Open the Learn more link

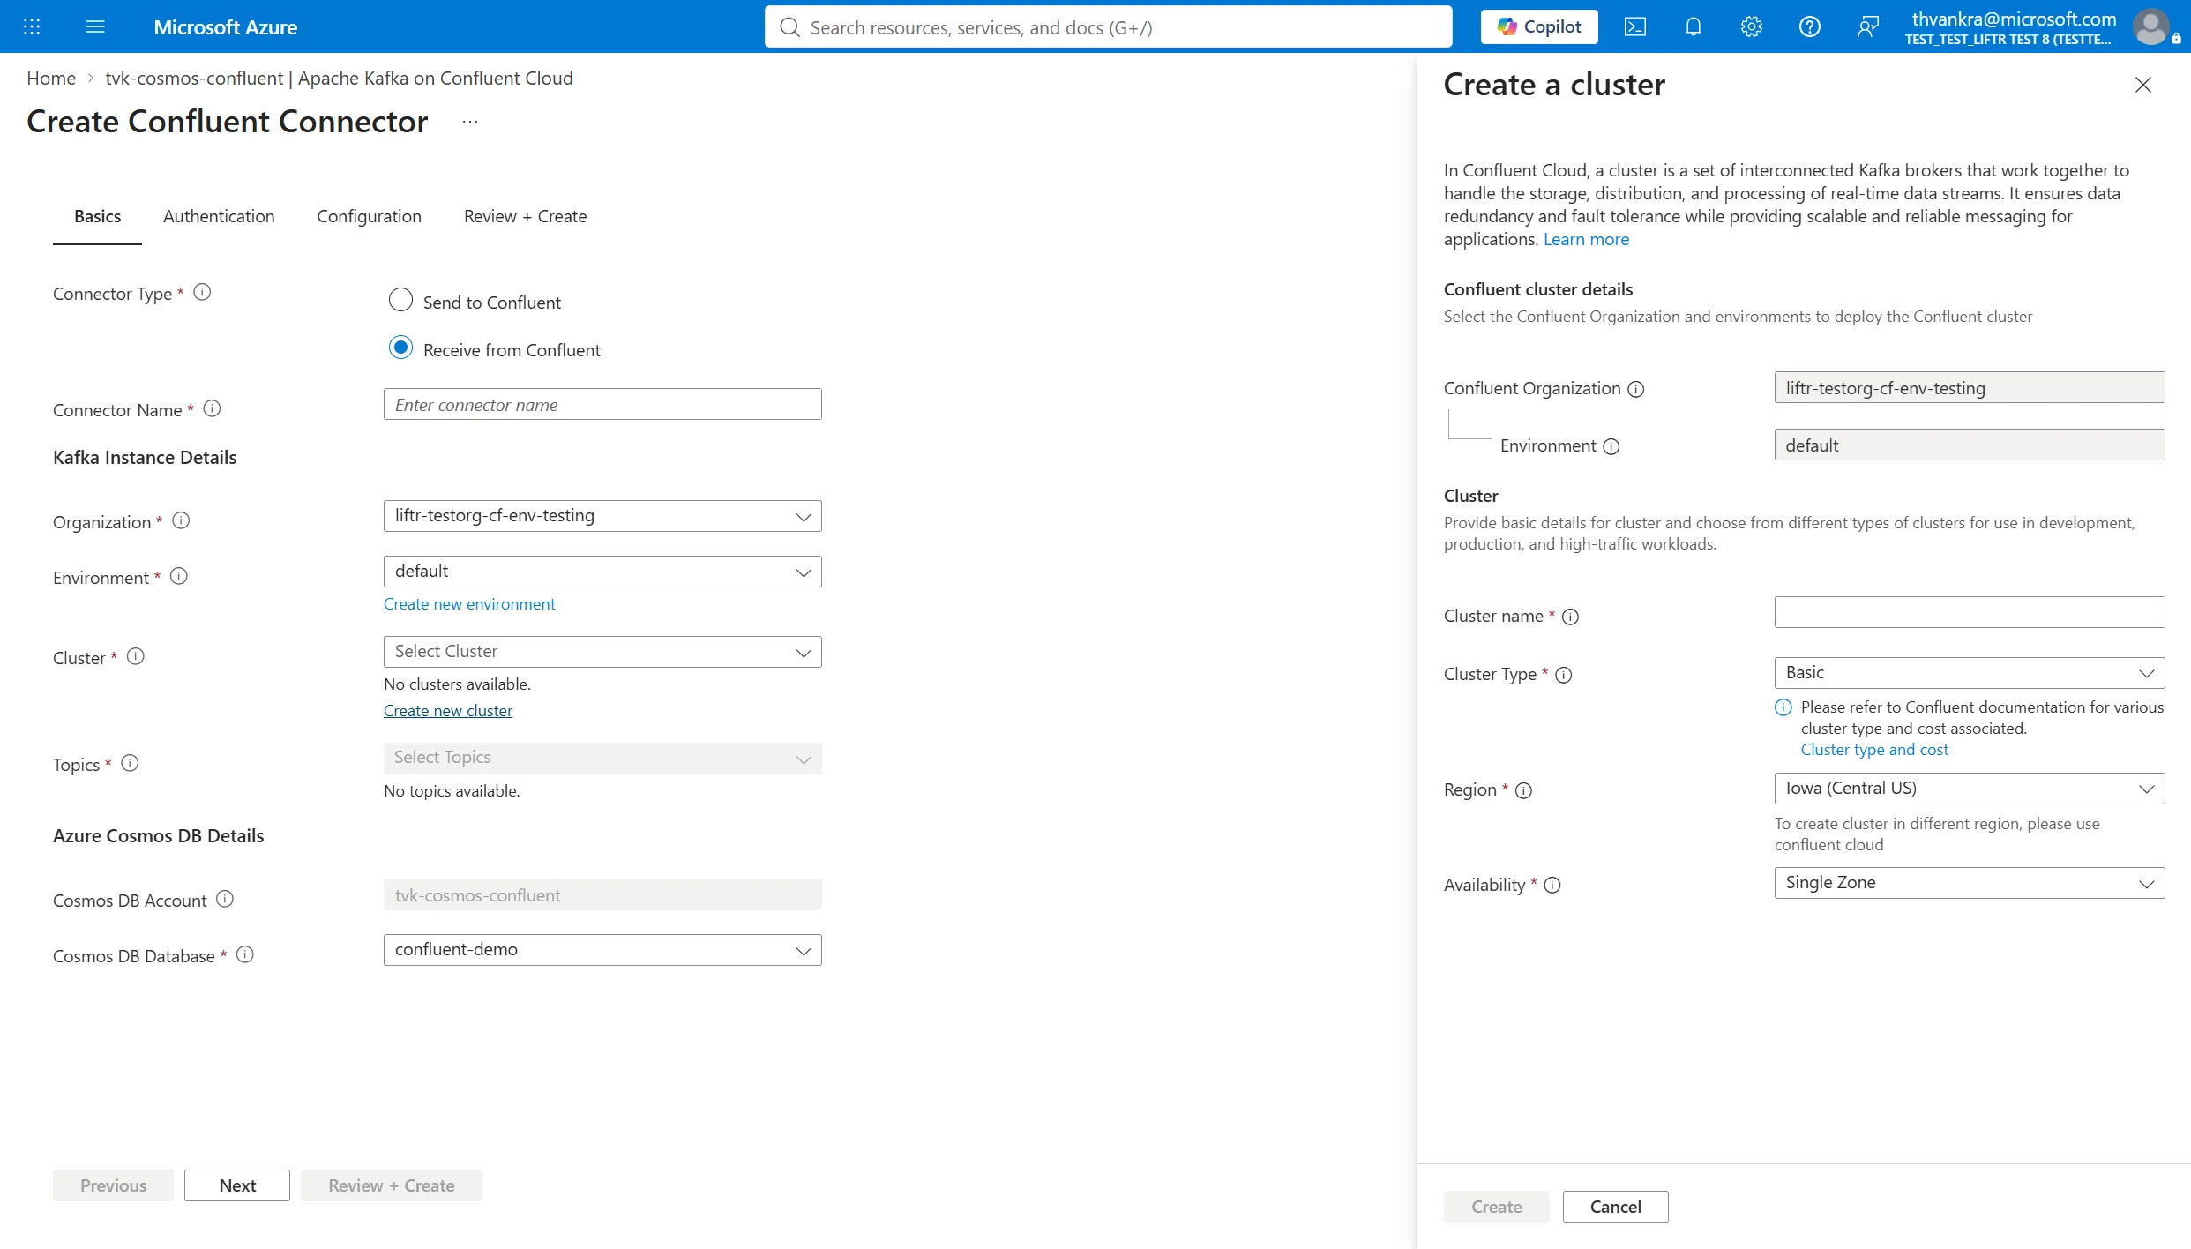(x=1586, y=239)
